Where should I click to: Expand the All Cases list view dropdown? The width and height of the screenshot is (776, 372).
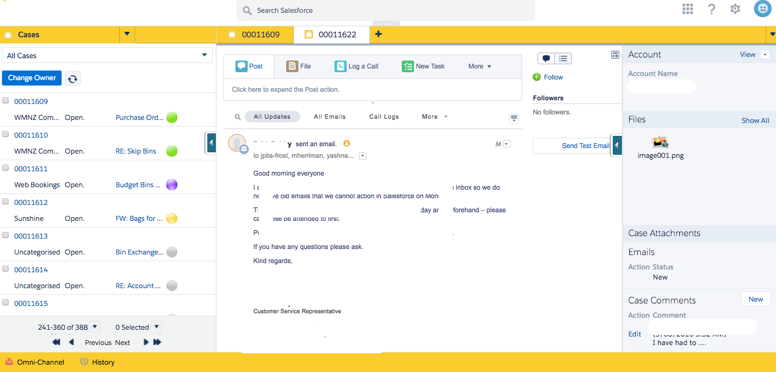(204, 55)
